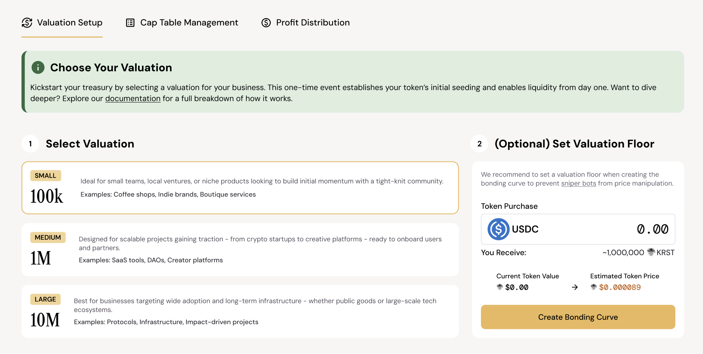The image size is (703, 354).
Task: Select the LARGE 10M valuation card
Action: 240,311
